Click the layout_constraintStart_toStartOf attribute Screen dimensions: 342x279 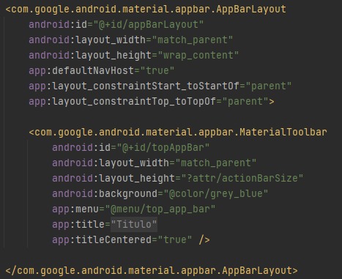[134, 86]
